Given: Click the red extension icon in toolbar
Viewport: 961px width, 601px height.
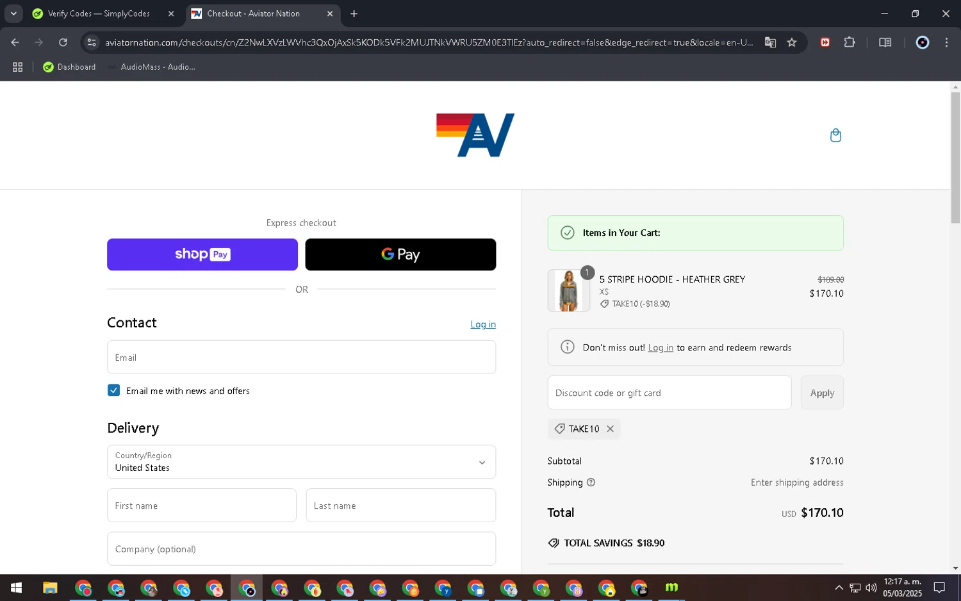Looking at the screenshot, I should coord(825,42).
